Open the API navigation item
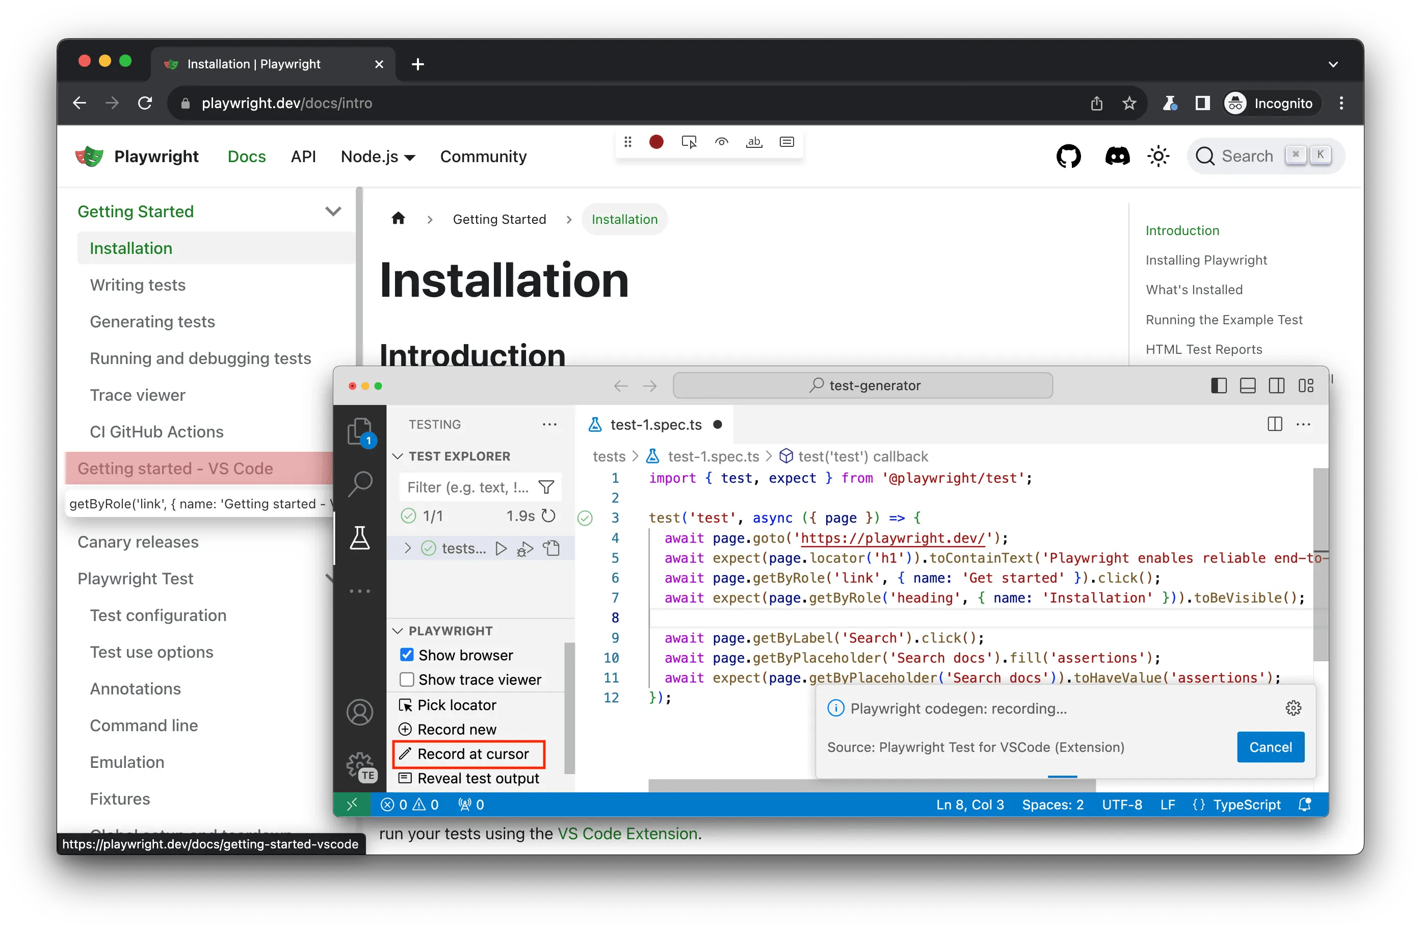Image resolution: width=1421 pixels, height=930 pixels. (303, 157)
